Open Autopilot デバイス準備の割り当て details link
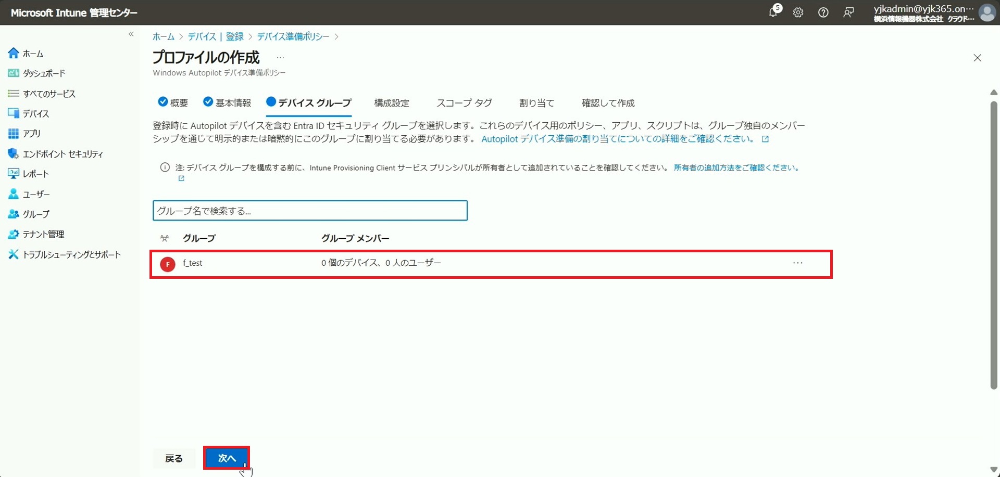This screenshot has width=1000, height=477. pos(625,139)
